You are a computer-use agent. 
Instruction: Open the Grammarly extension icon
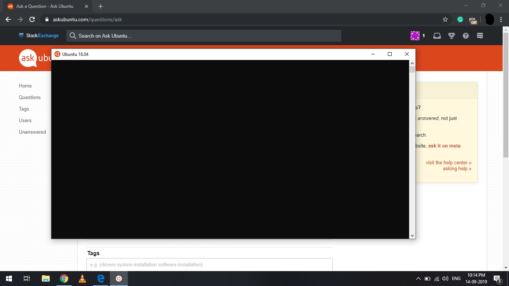tap(460, 19)
